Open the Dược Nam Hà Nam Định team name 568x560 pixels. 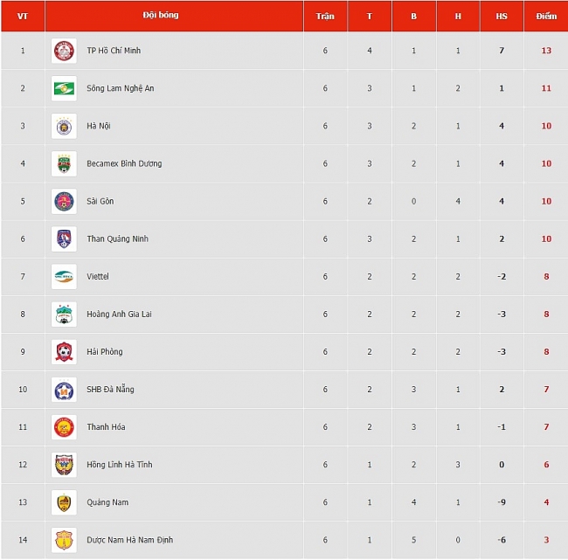tap(129, 540)
